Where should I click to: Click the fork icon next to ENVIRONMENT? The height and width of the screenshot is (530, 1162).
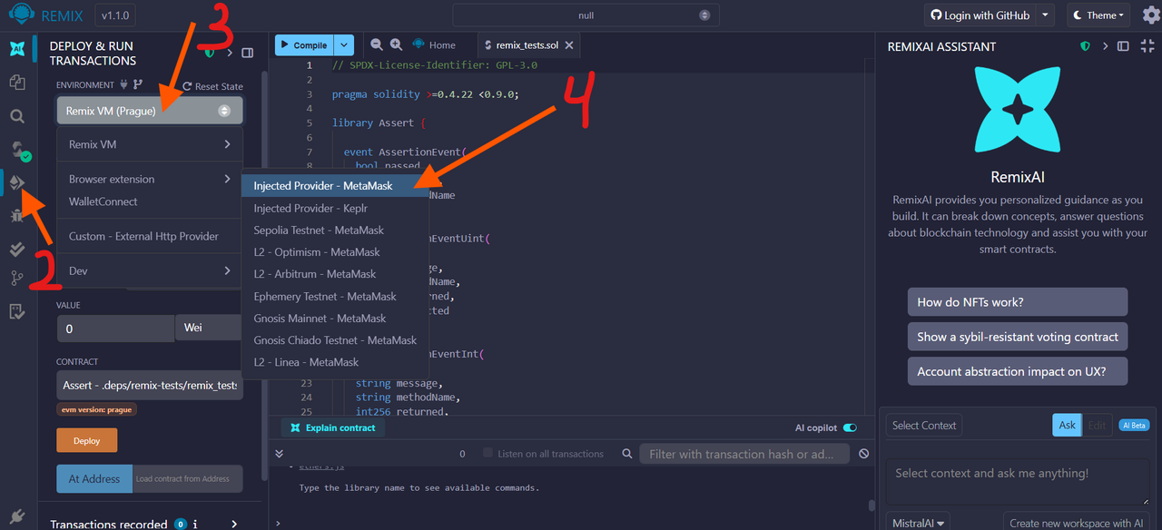(138, 85)
